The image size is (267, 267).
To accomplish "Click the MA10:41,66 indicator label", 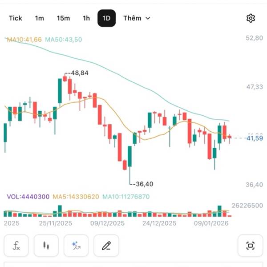I will tap(24, 40).
